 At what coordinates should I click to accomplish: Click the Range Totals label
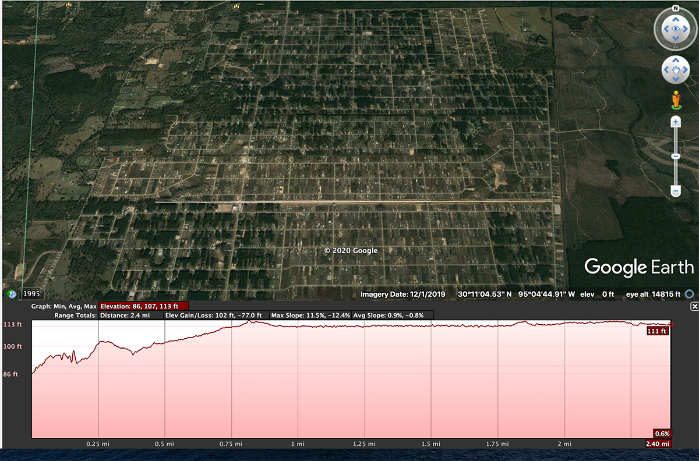click(75, 315)
